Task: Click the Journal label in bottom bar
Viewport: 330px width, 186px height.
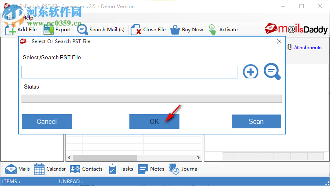Action: coord(190,169)
